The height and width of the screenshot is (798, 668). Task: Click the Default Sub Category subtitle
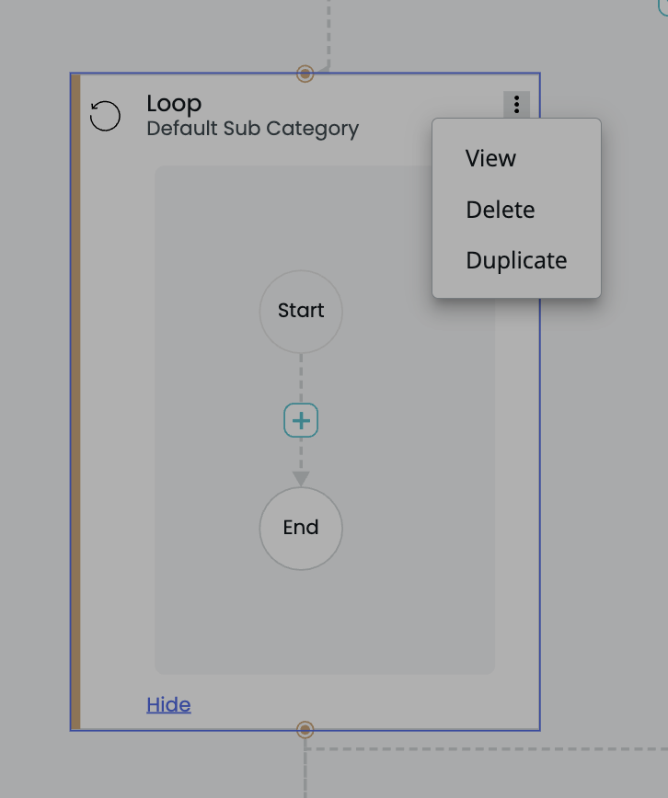tap(252, 129)
